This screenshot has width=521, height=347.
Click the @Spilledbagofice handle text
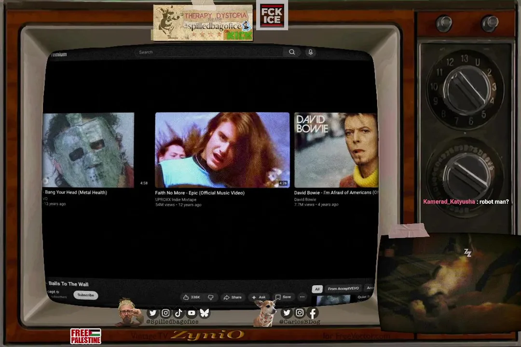[x=172, y=321]
